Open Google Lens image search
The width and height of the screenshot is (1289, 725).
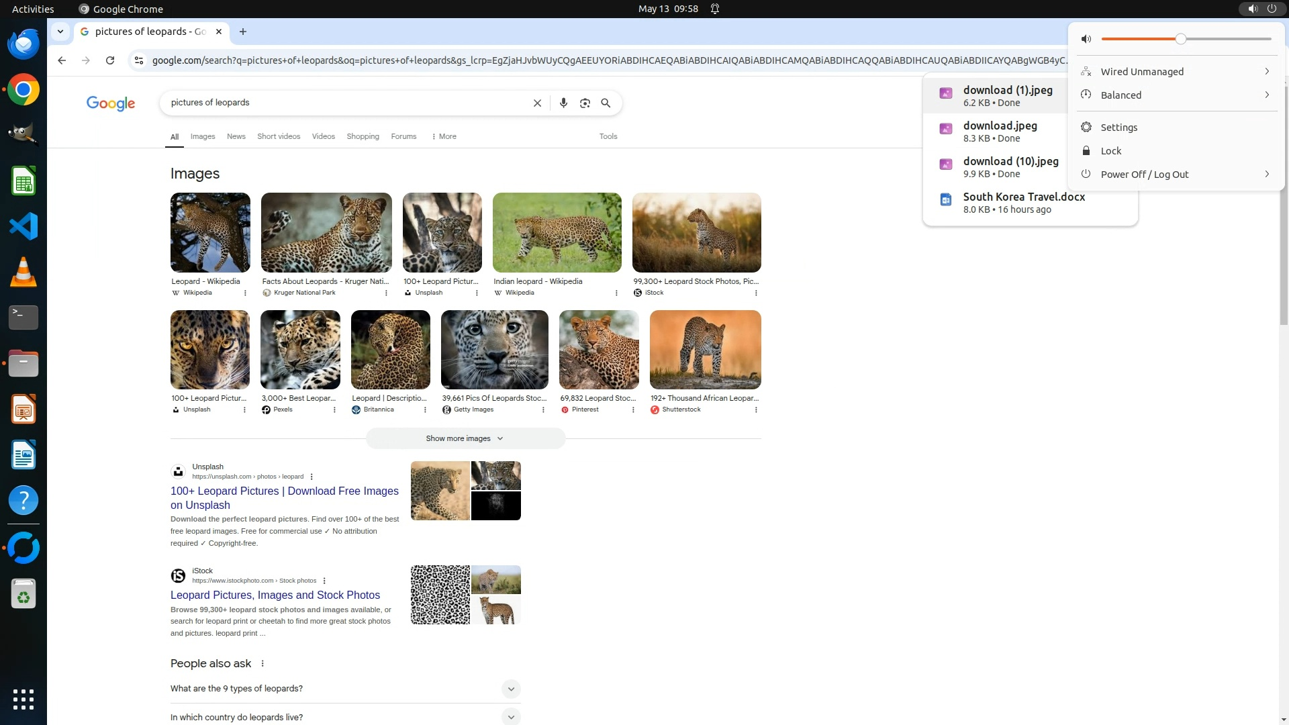tap(585, 103)
